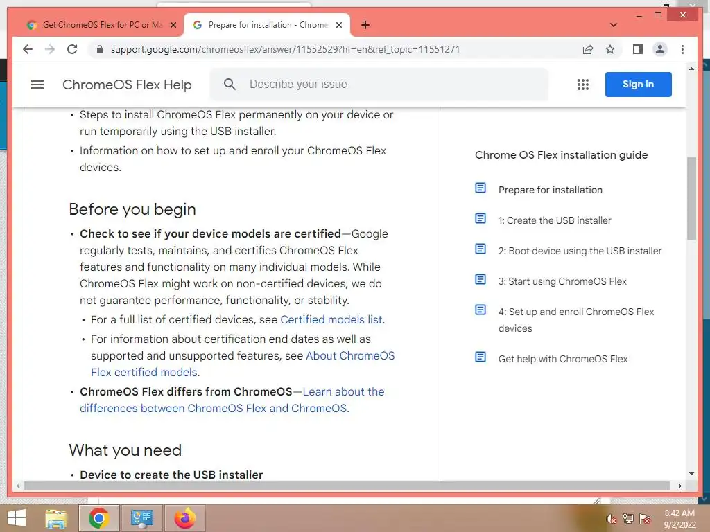Bookmark this page with the star icon
Image resolution: width=710 pixels, height=532 pixels.
tap(610, 49)
